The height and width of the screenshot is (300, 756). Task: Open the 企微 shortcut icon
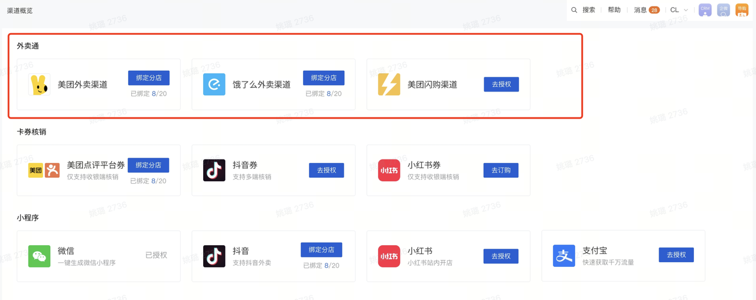[724, 10]
